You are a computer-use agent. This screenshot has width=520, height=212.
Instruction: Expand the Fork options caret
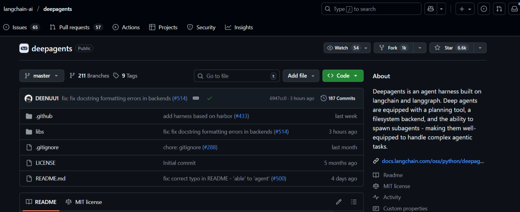tap(420, 48)
